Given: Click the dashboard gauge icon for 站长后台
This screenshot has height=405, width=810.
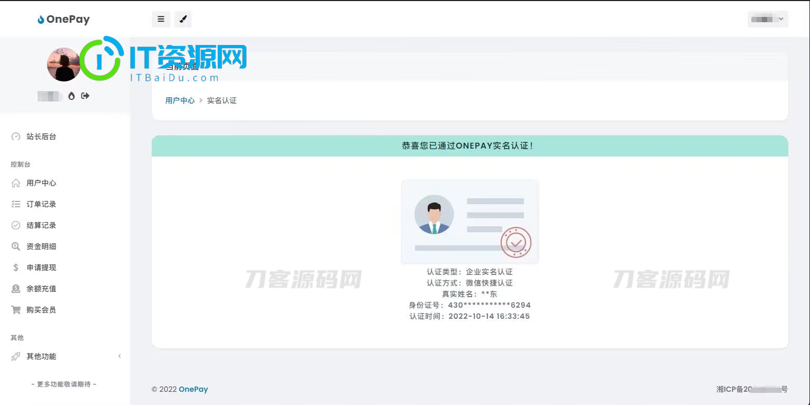Looking at the screenshot, I should (x=16, y=136).
